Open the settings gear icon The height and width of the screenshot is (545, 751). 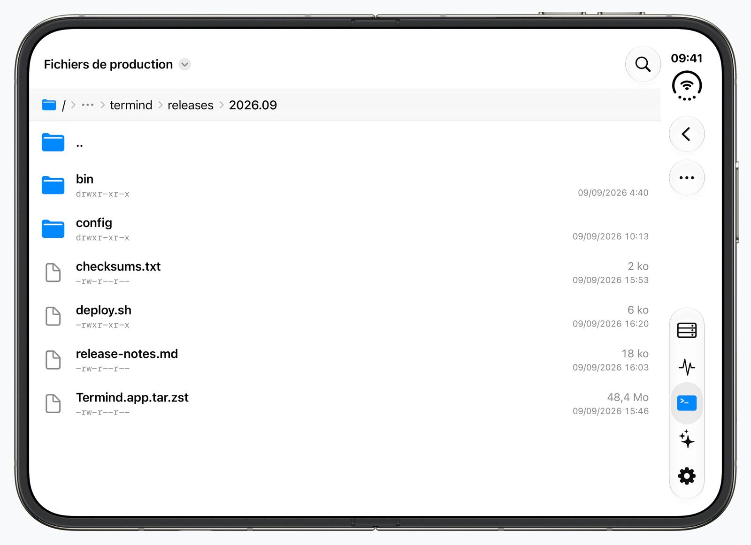click(687, 476)
